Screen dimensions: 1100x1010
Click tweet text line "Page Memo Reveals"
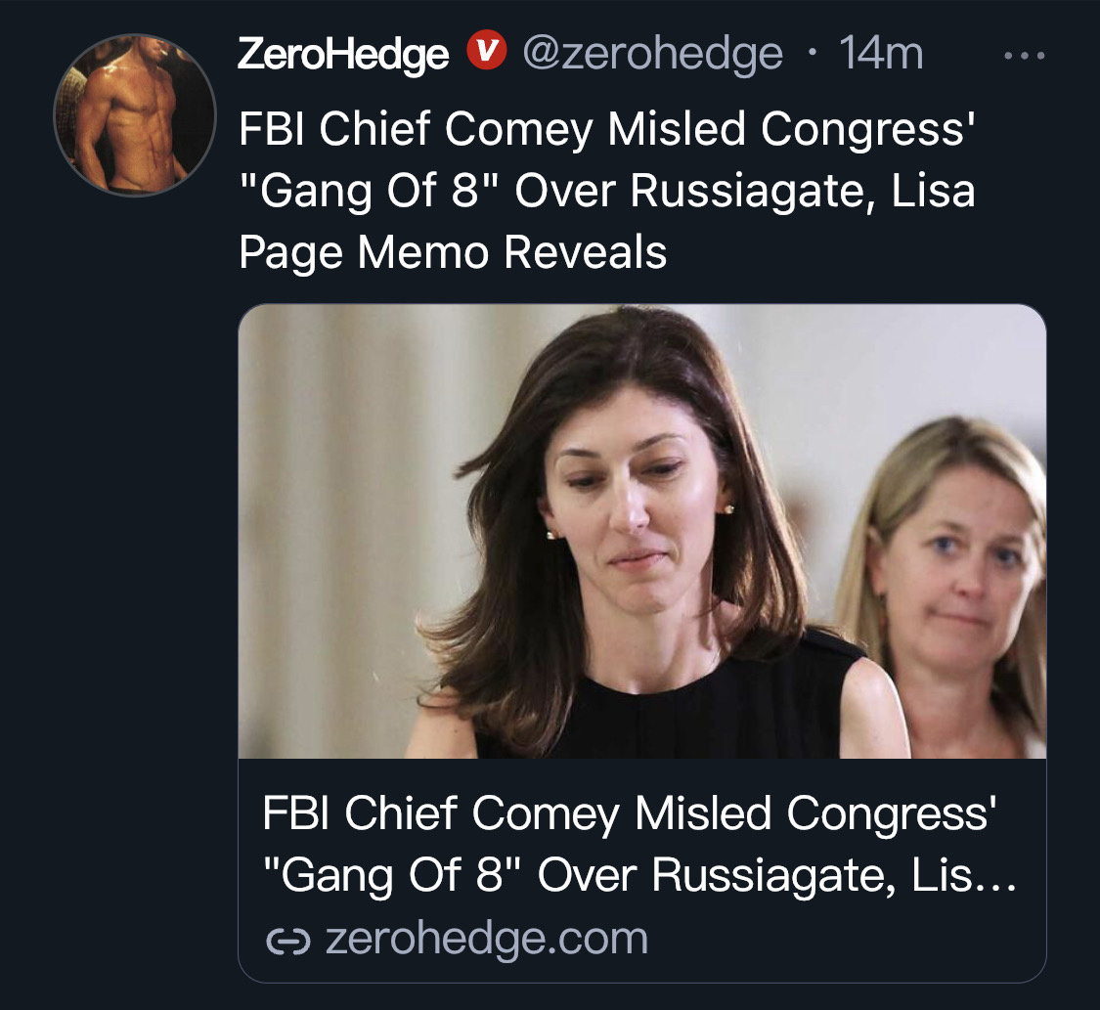coord(453,252)
